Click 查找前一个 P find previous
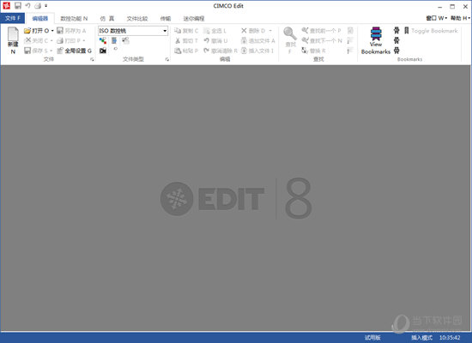 [321, 31]
